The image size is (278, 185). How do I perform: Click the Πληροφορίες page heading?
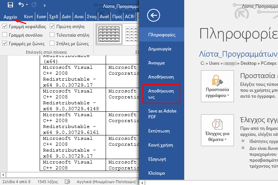coord(238,34)
